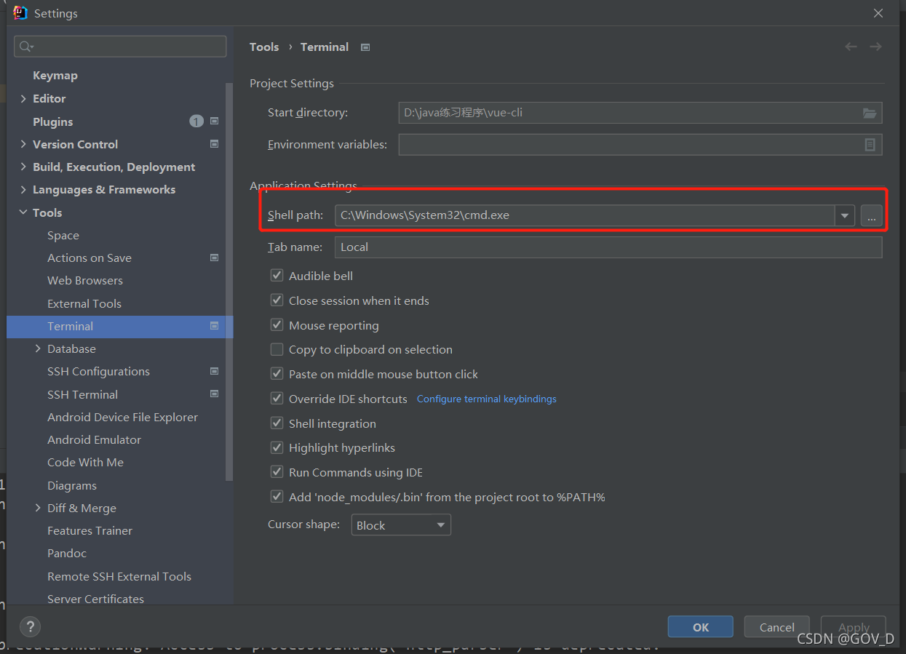Disable the Audible bell checkbox

point(277,276)
